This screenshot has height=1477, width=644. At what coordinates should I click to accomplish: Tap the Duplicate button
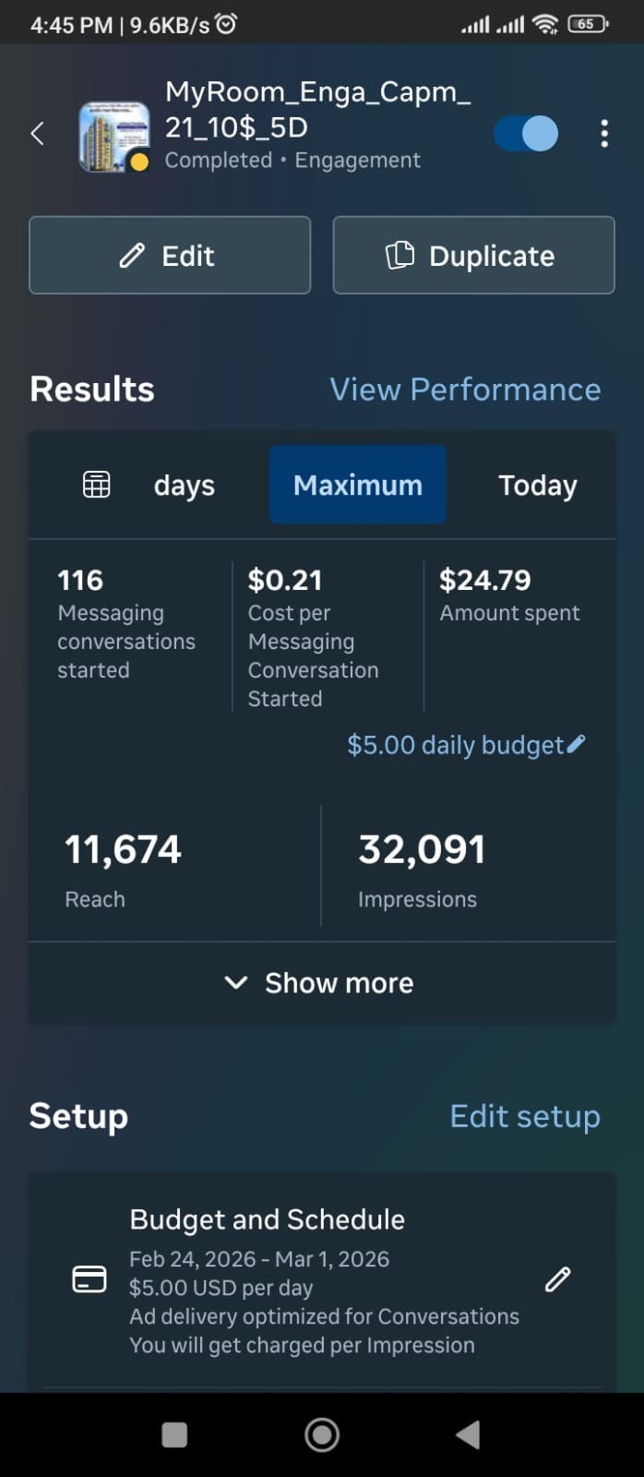tap(473, 256)
